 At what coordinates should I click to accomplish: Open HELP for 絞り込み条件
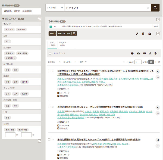[21, 19]
